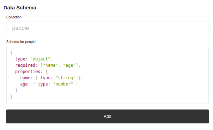
Task: Focus the Collection input field
Action: pyautogui.click(x=107, y=28)
